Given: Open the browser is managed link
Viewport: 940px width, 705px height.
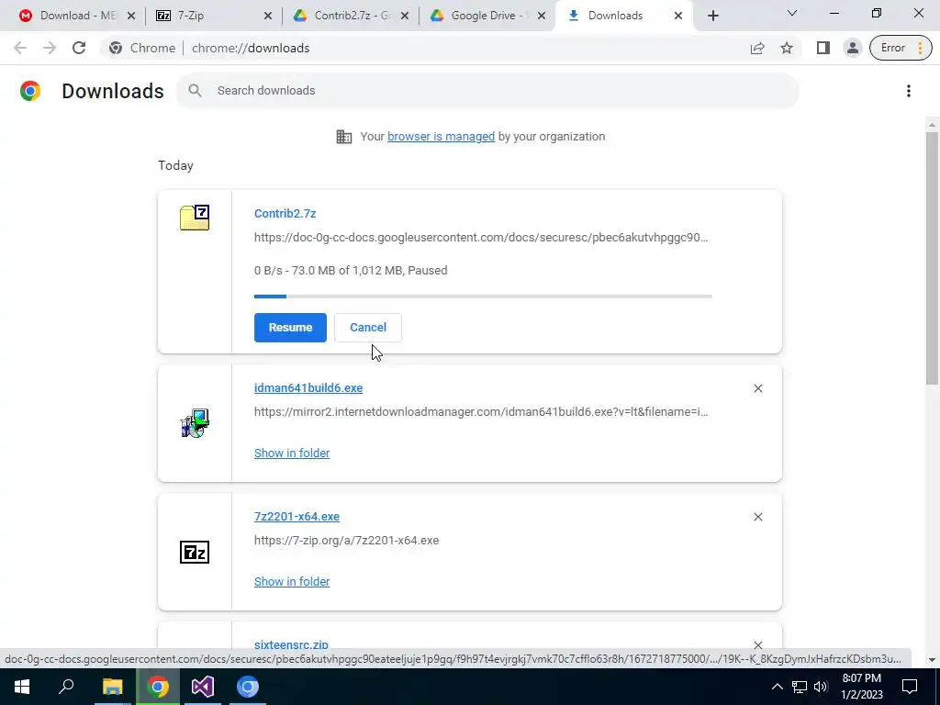Looking at the screenshot, I should (441, 137).
